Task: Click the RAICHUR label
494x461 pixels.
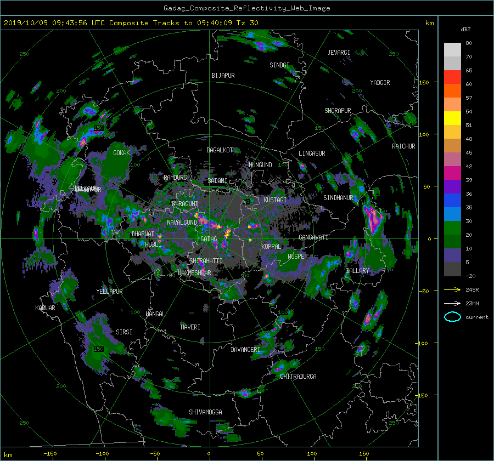Action: pyautogui.click(x=403, y=146)
